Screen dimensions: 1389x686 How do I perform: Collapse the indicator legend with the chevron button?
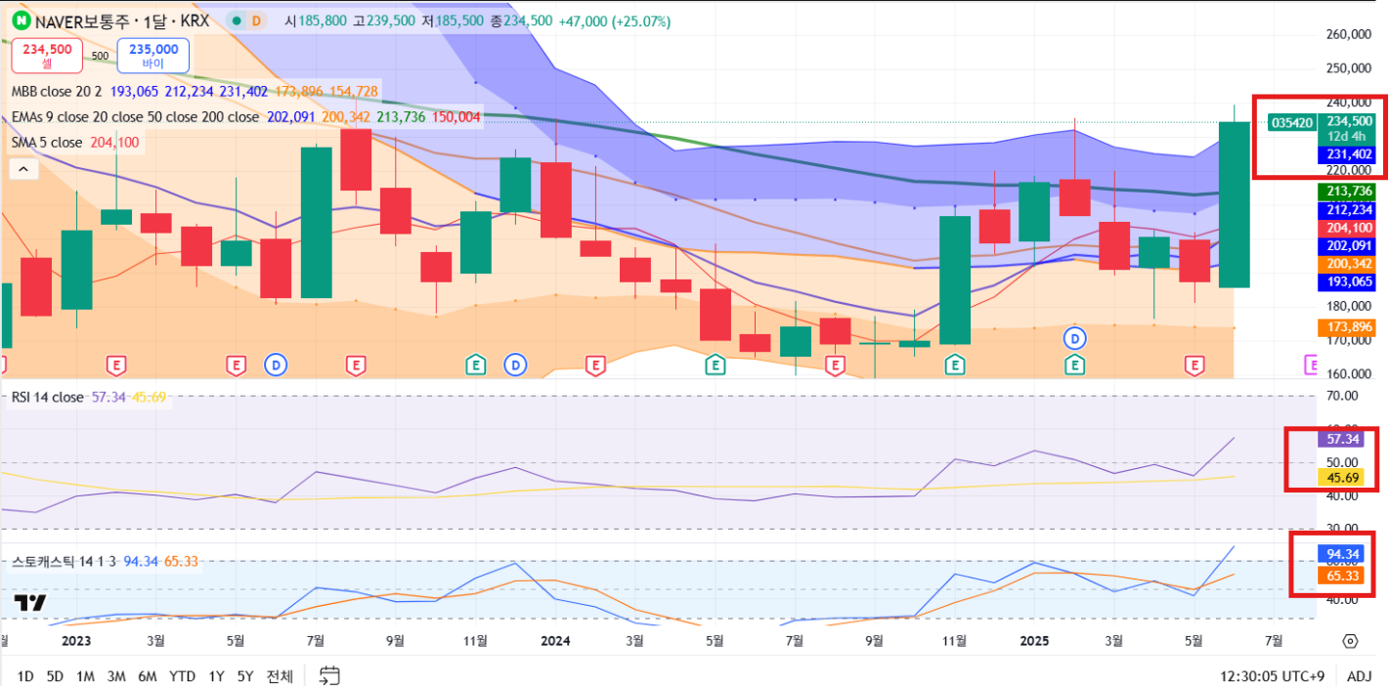point(22,169)
